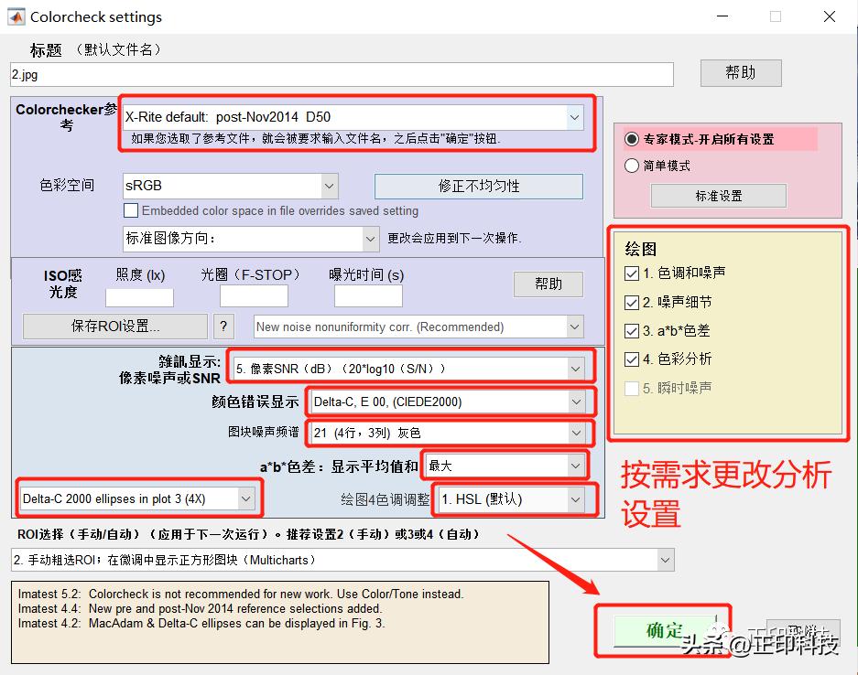Minimize the Colorcheck settings window
The width and height of the screenshot is (858, 675).
click(722, 17)
